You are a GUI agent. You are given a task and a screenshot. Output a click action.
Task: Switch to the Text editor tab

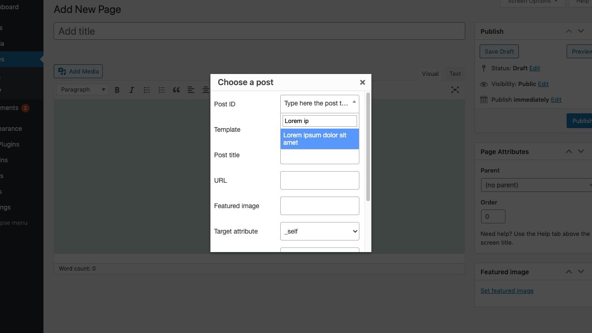(455, 74)
